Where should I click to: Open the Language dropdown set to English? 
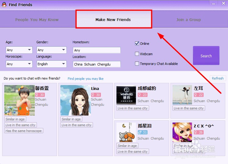(52, 64)
